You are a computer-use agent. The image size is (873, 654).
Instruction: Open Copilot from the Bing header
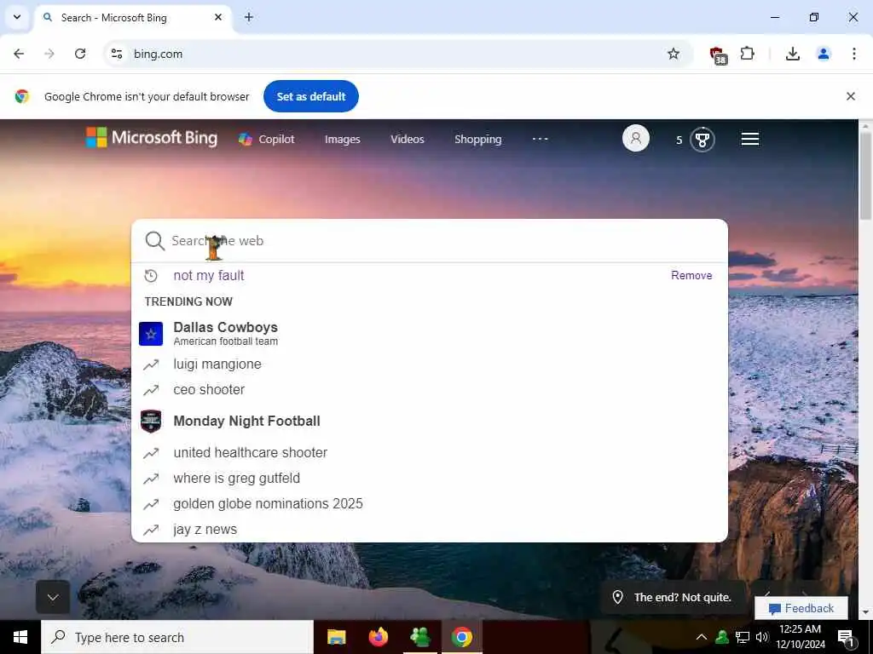tap(266, 139)
